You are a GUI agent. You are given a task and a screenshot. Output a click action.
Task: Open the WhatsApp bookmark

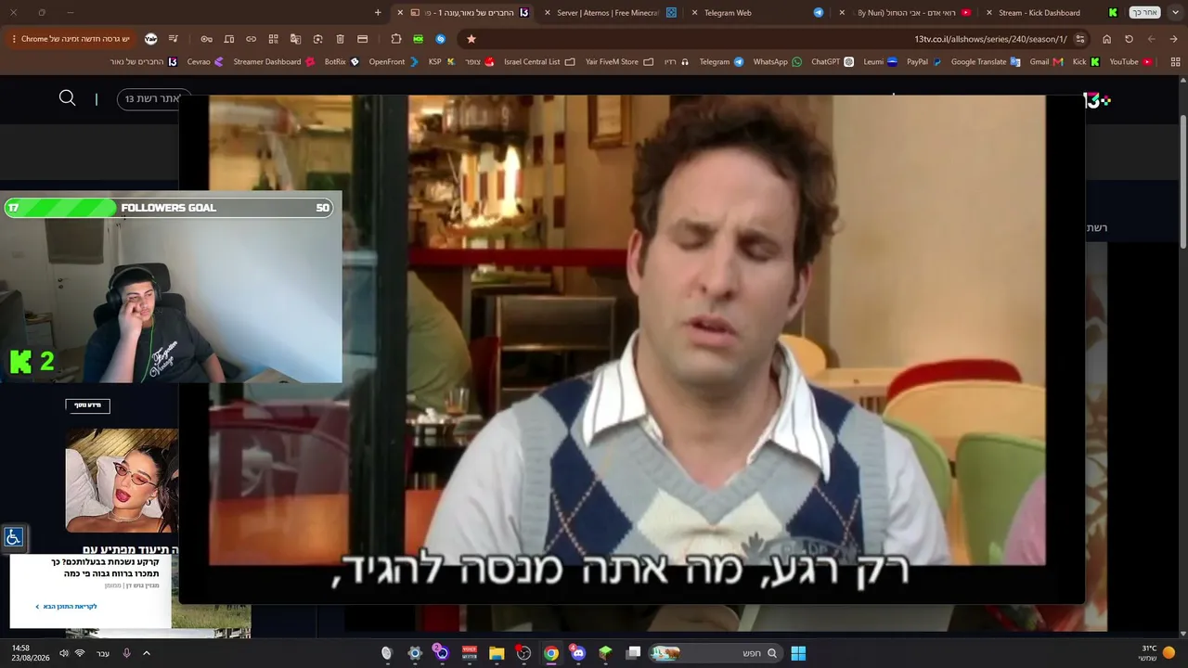777,62
